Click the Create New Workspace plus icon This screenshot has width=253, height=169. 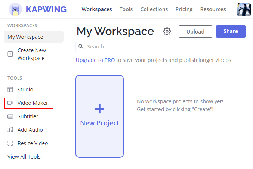point(10,54)
